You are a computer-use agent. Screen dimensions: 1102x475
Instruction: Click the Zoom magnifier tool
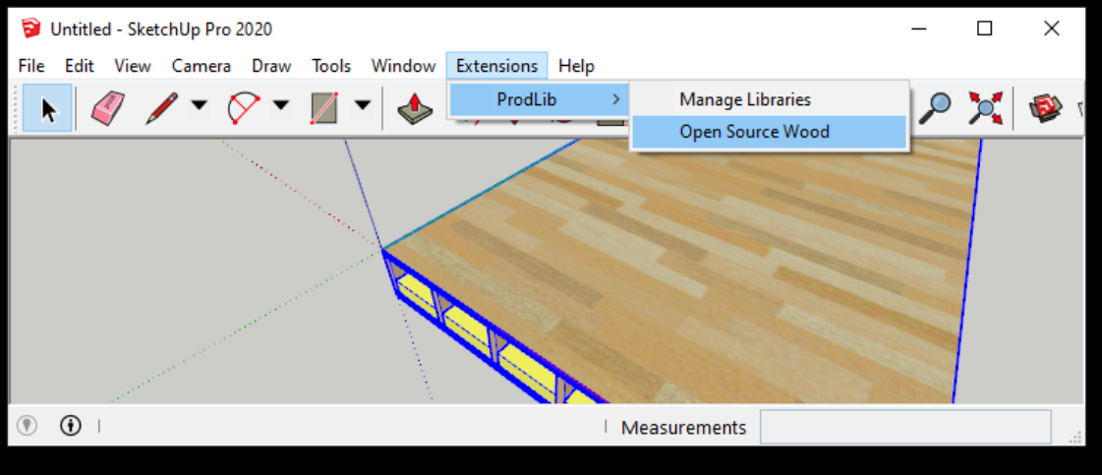pos(937,108)
